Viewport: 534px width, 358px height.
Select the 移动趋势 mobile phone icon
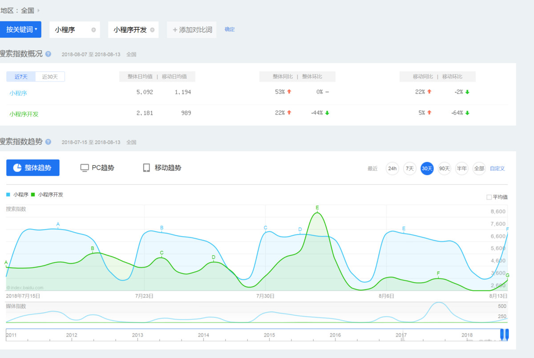[146, 168]
